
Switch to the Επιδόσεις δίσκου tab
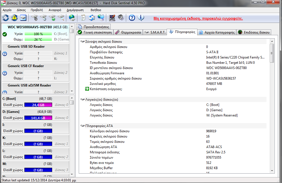coord(254,32)
